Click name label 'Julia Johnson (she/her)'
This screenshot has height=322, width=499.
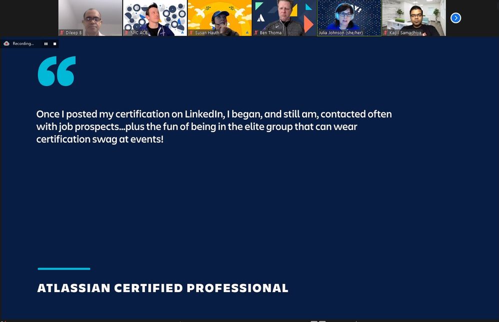pyautogui.click(x=341, y=32)
